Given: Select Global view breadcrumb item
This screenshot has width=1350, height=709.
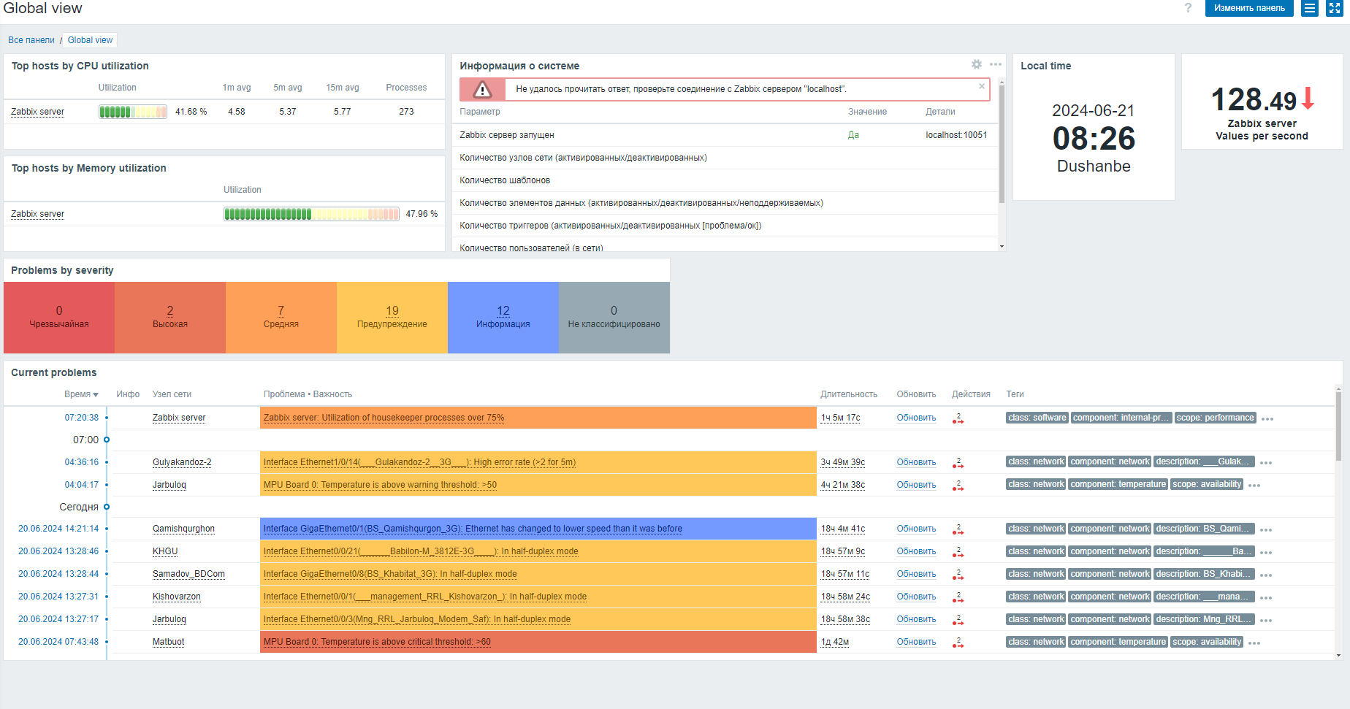Looking at the screenshot, I should pyautogui.click(x=90, y=40).
